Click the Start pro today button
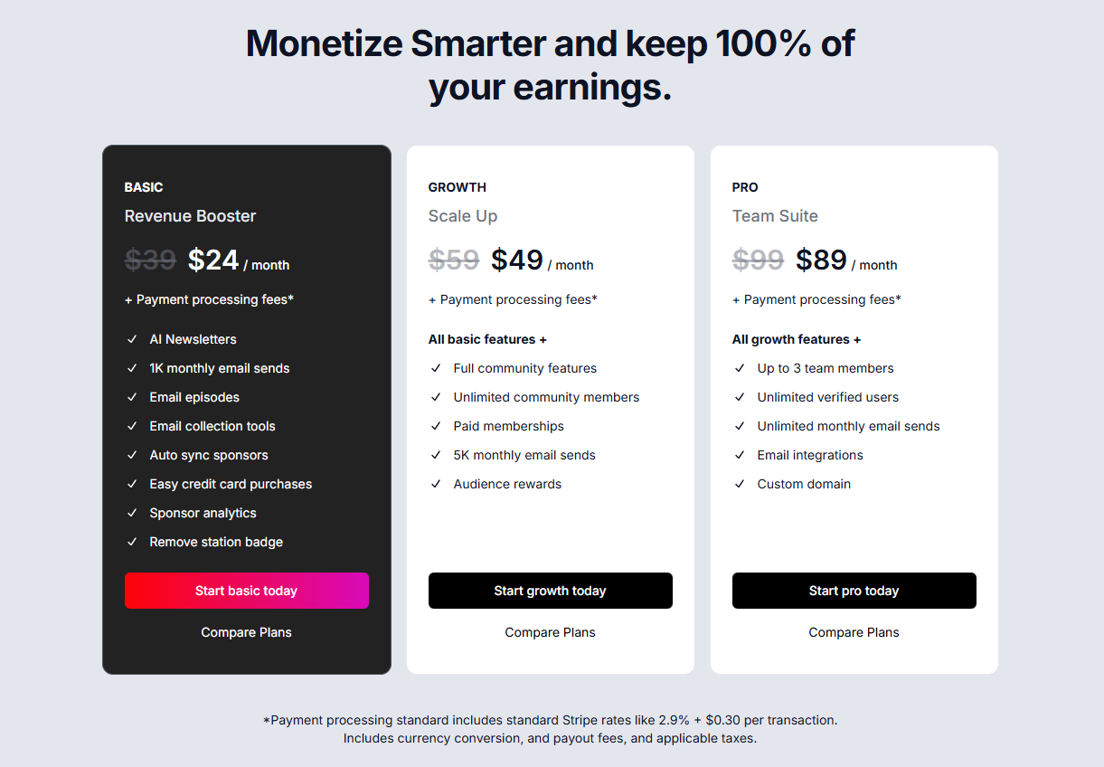This screenshot has width=1104, height=767. [x=854, y=591]
